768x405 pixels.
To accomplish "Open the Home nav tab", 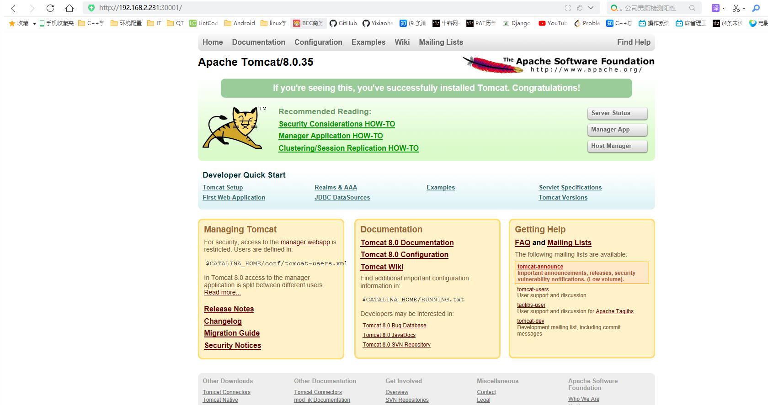I will [213, 42].
